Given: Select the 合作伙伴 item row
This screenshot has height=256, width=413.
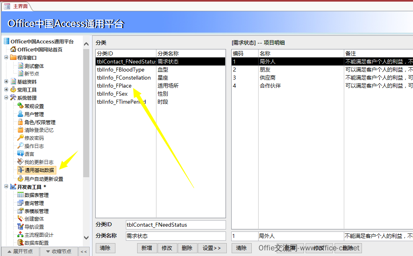Looking at the screenshot, I should 322,86.
